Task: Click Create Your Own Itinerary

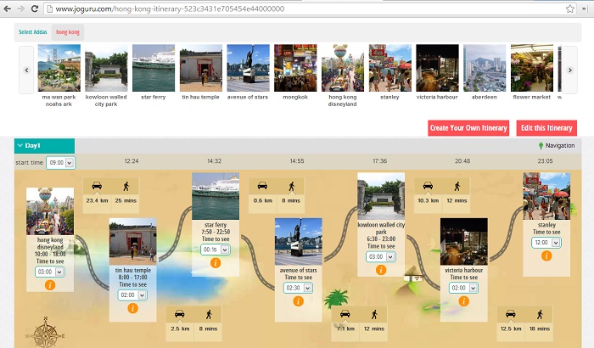Action: pyautogui.click(x=468, y=128)
